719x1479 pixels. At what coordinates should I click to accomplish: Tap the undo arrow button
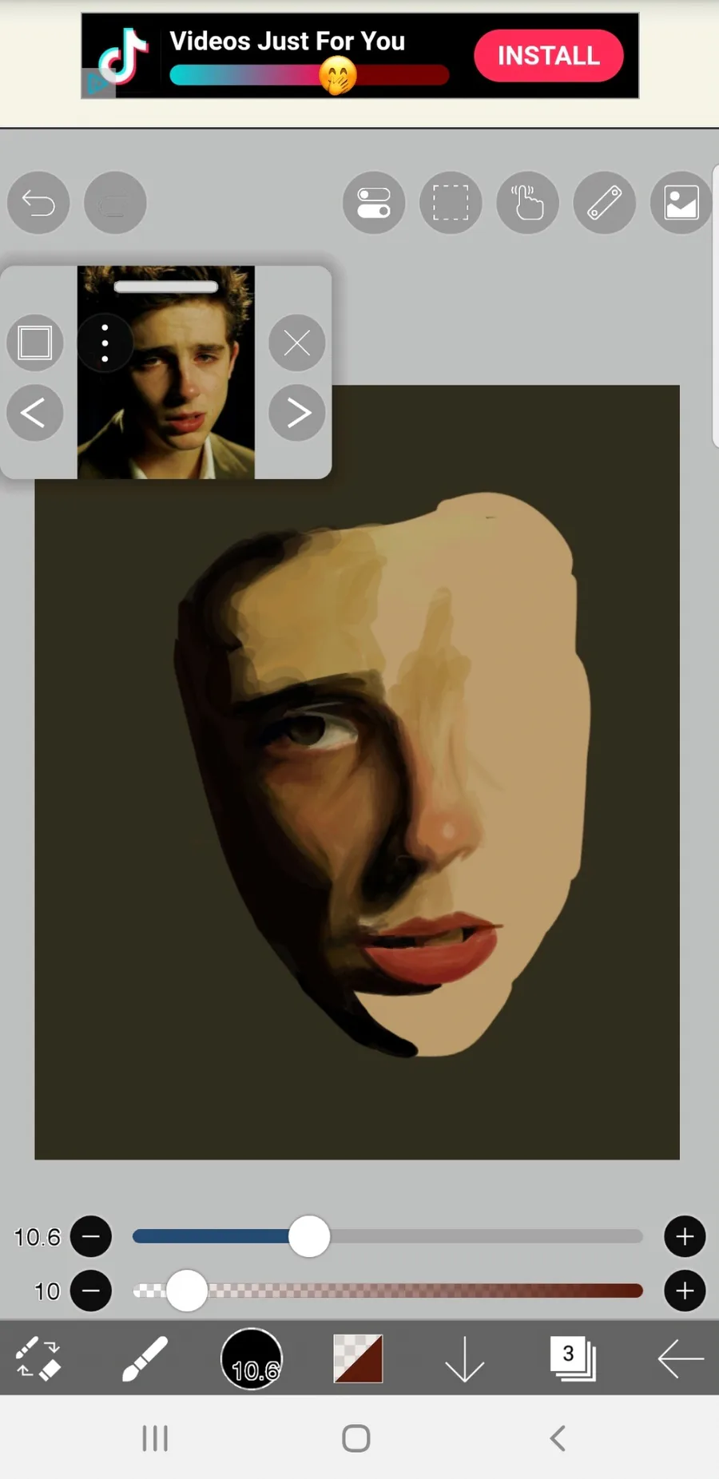[x=38, y=203]
